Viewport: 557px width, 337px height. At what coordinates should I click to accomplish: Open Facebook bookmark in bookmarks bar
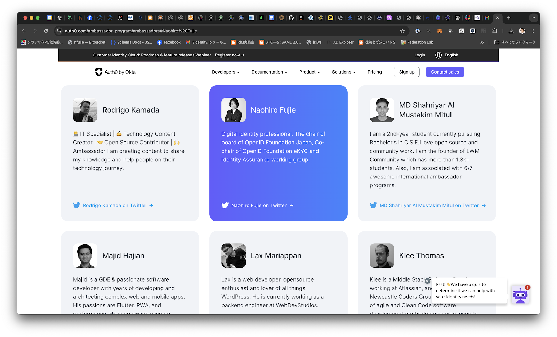pos(169,42)
